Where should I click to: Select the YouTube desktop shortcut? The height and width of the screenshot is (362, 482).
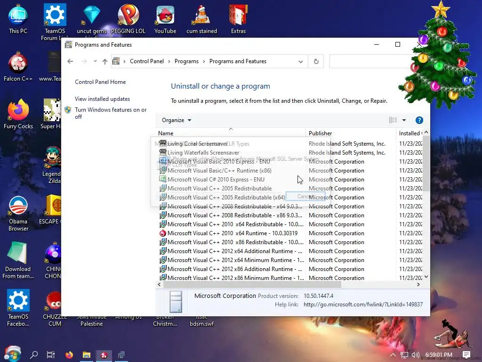165,19
